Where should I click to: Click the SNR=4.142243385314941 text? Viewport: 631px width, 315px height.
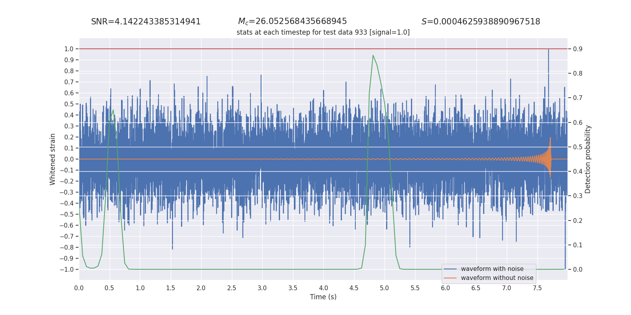click(146, 22)
